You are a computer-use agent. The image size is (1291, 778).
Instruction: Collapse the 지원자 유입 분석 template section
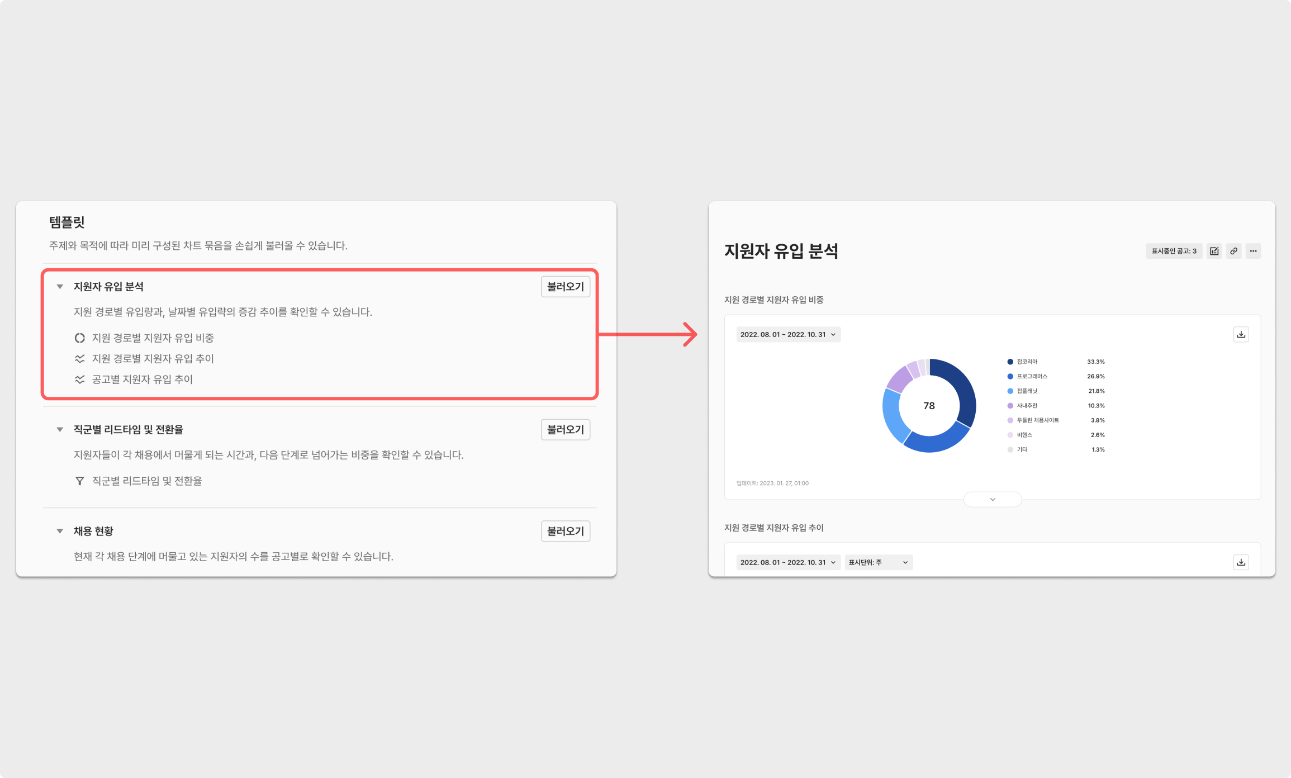click(x=60, y=287)
